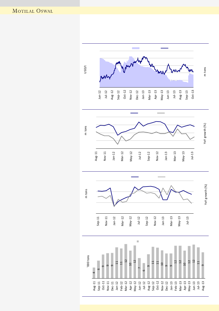This screenshot has height=311, width=219.
Task: Click the dark blue line legend in USD/t chart
Action: (x=165, y=48)
